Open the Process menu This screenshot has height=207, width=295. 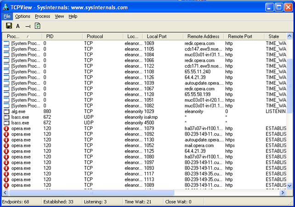pos(42,16)
